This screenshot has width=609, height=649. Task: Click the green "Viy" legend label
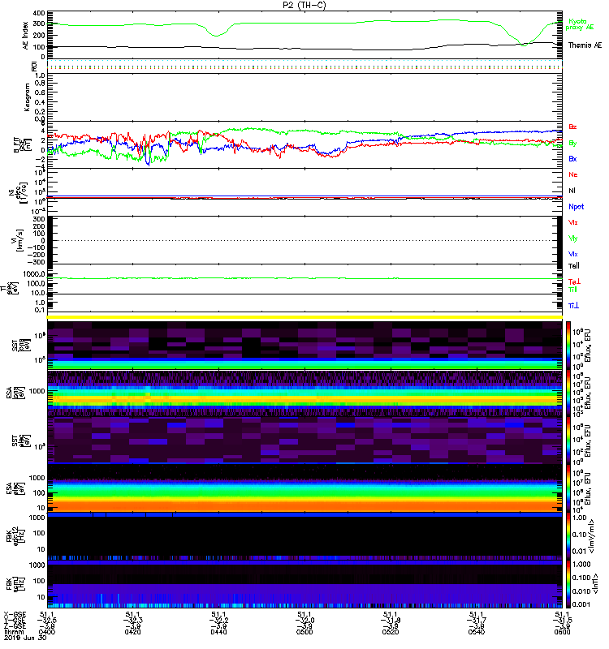click(572, 239)
